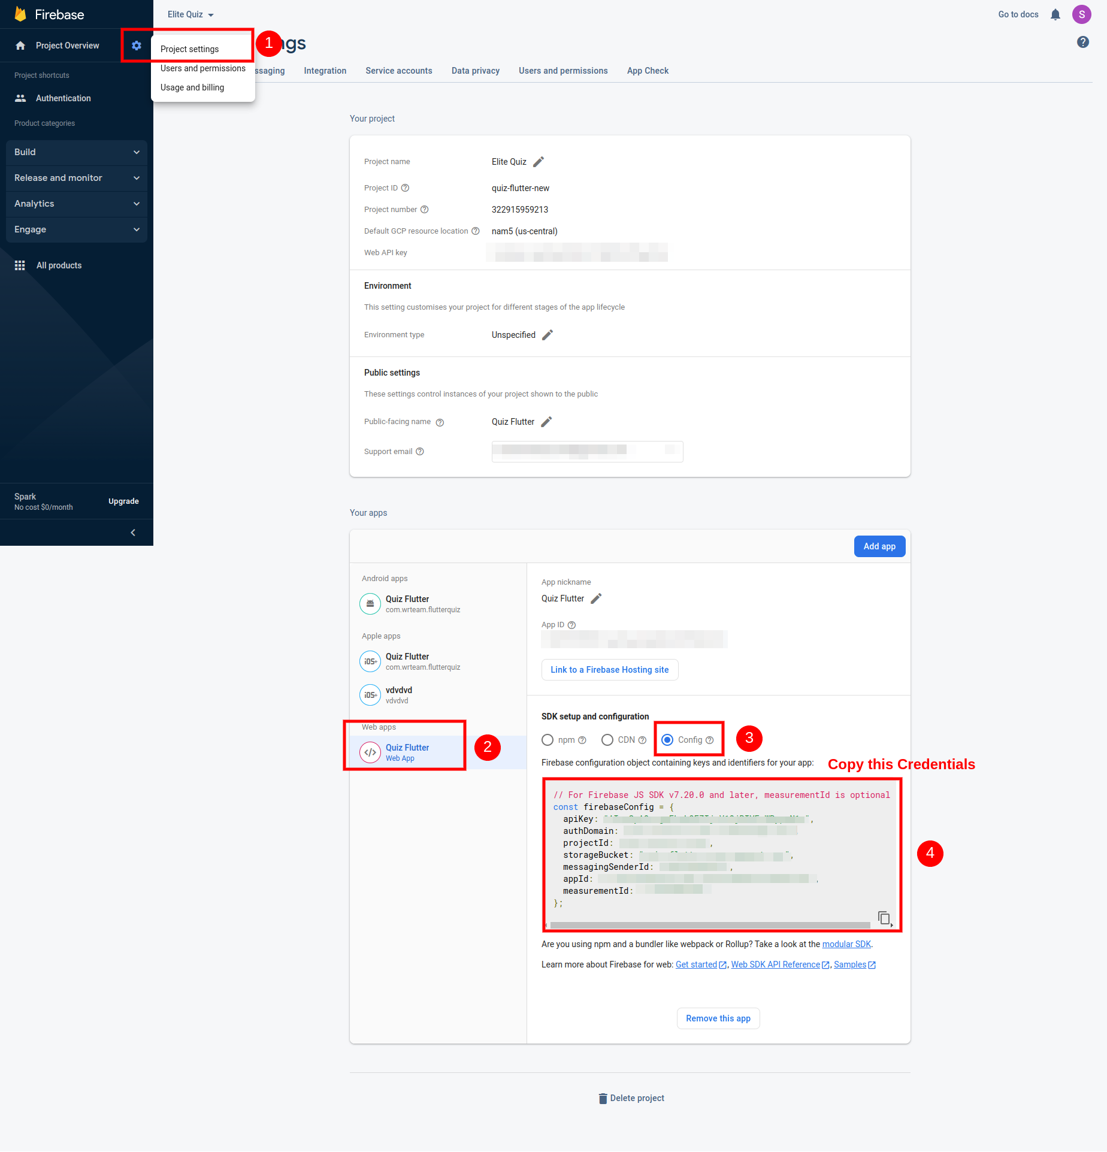1107x1152 pixels.
Task: Click the notifications bell
Action: [1055, 14]
